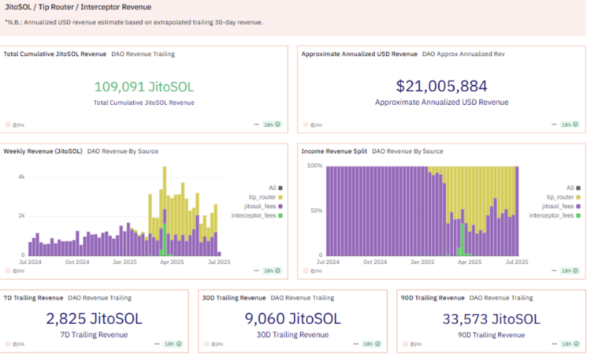Open ellipsis menu on 90D Trailing Revenue card
Viewport: 591px width, 358px height.
click(x=554, y=344)
